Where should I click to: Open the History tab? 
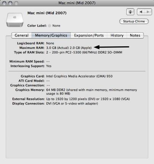click(x=117, y=35)
